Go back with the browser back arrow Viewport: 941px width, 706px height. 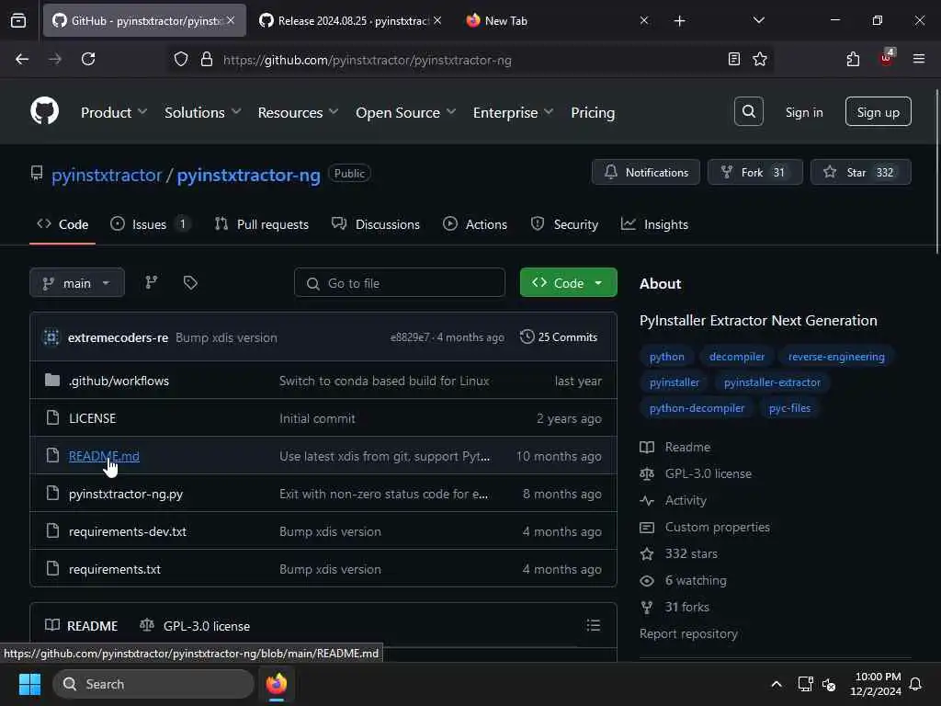pos(22,60)
